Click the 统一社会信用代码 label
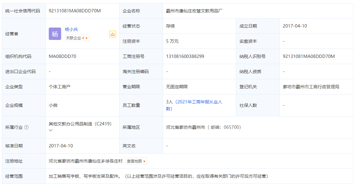The width and height of the screenshot is (357, 187). tap(23, 11)
